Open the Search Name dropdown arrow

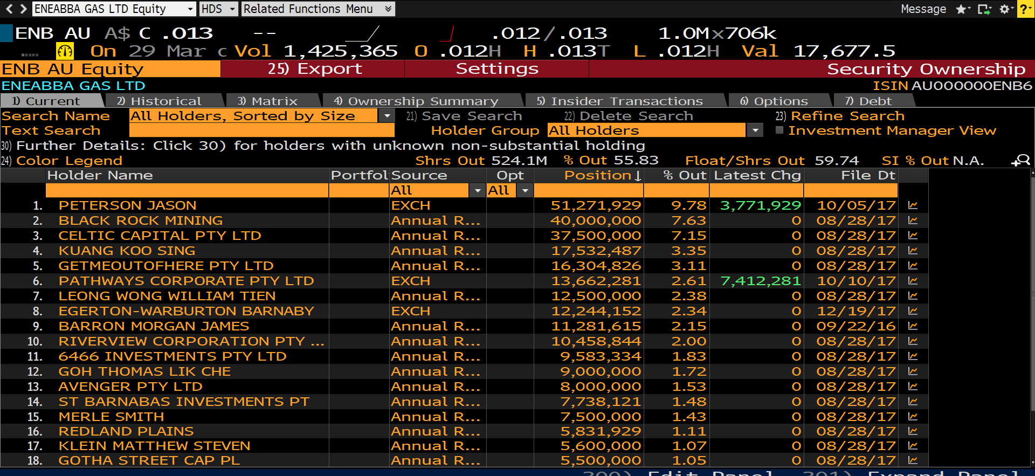pos(387,116)
